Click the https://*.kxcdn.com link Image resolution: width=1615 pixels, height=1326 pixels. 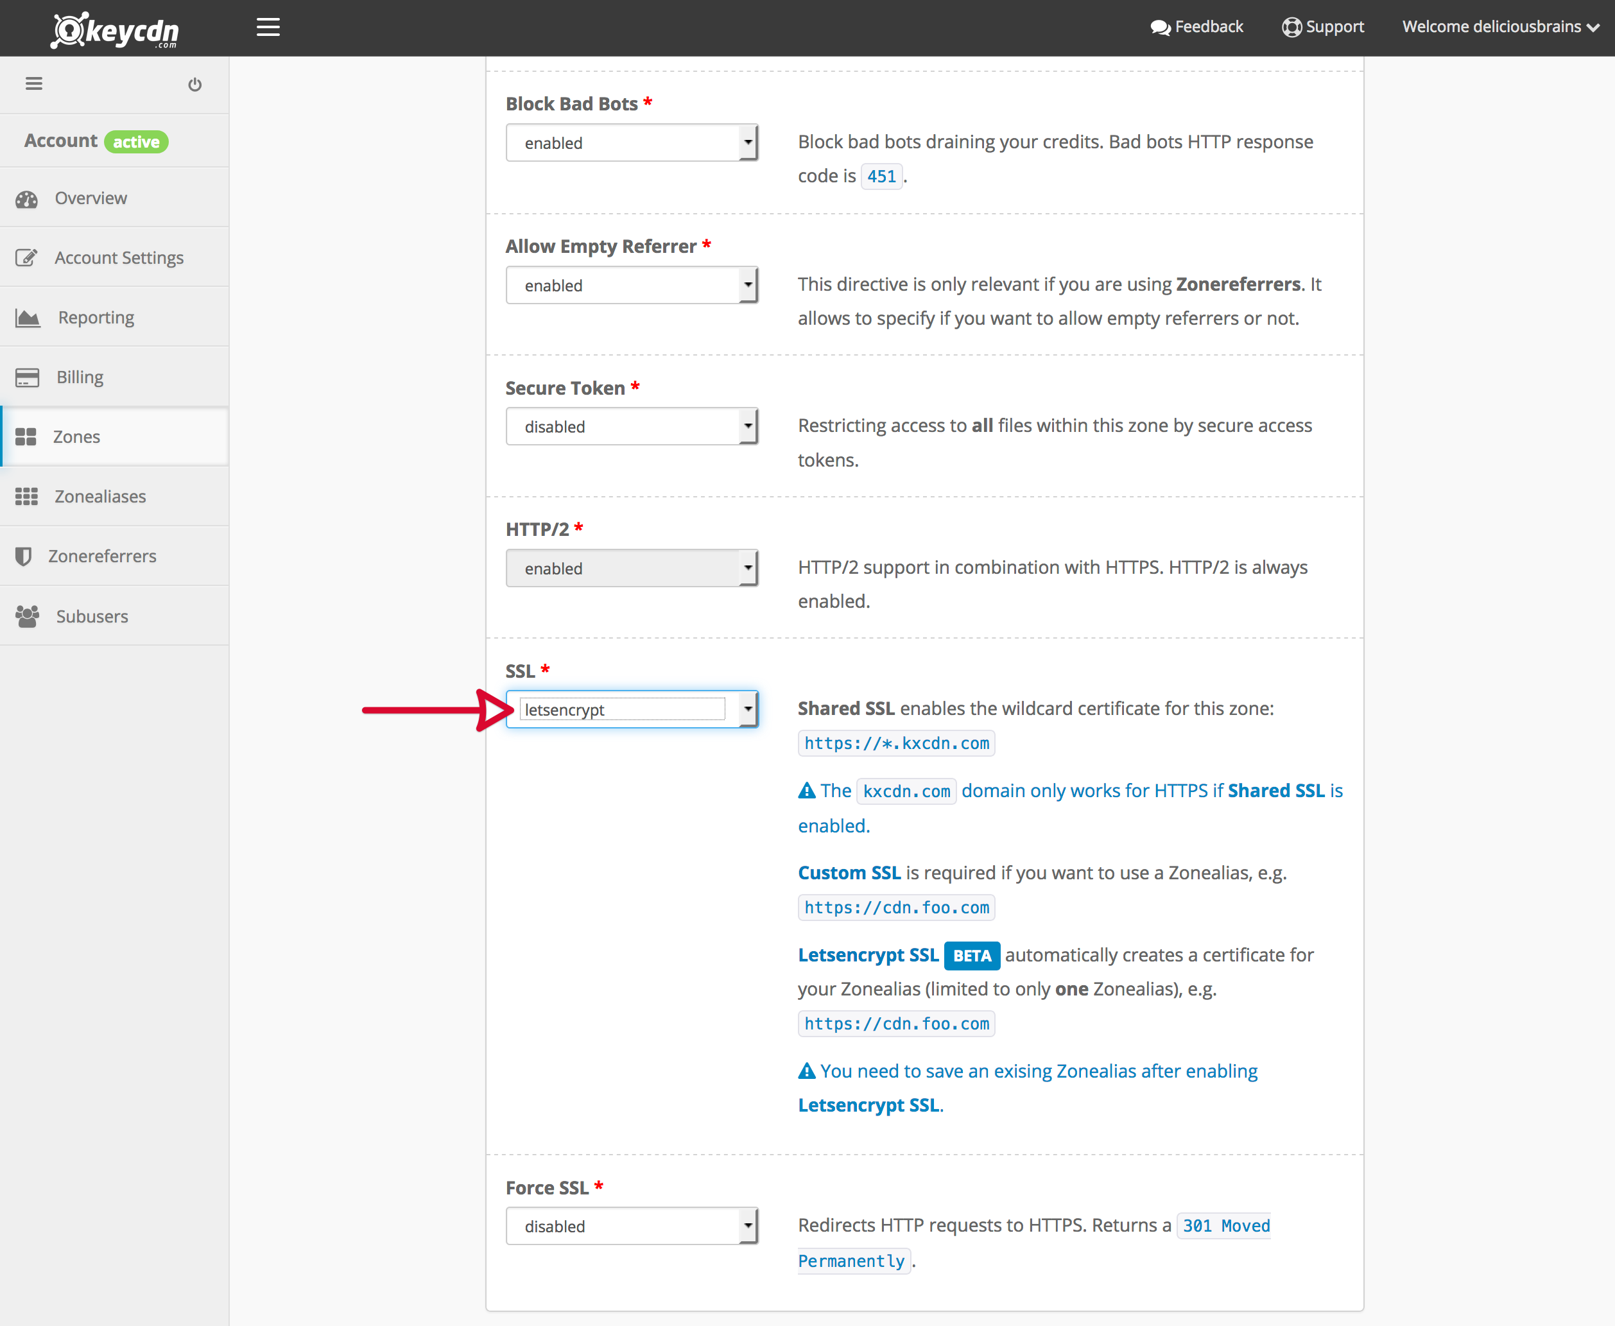(895, 743)
